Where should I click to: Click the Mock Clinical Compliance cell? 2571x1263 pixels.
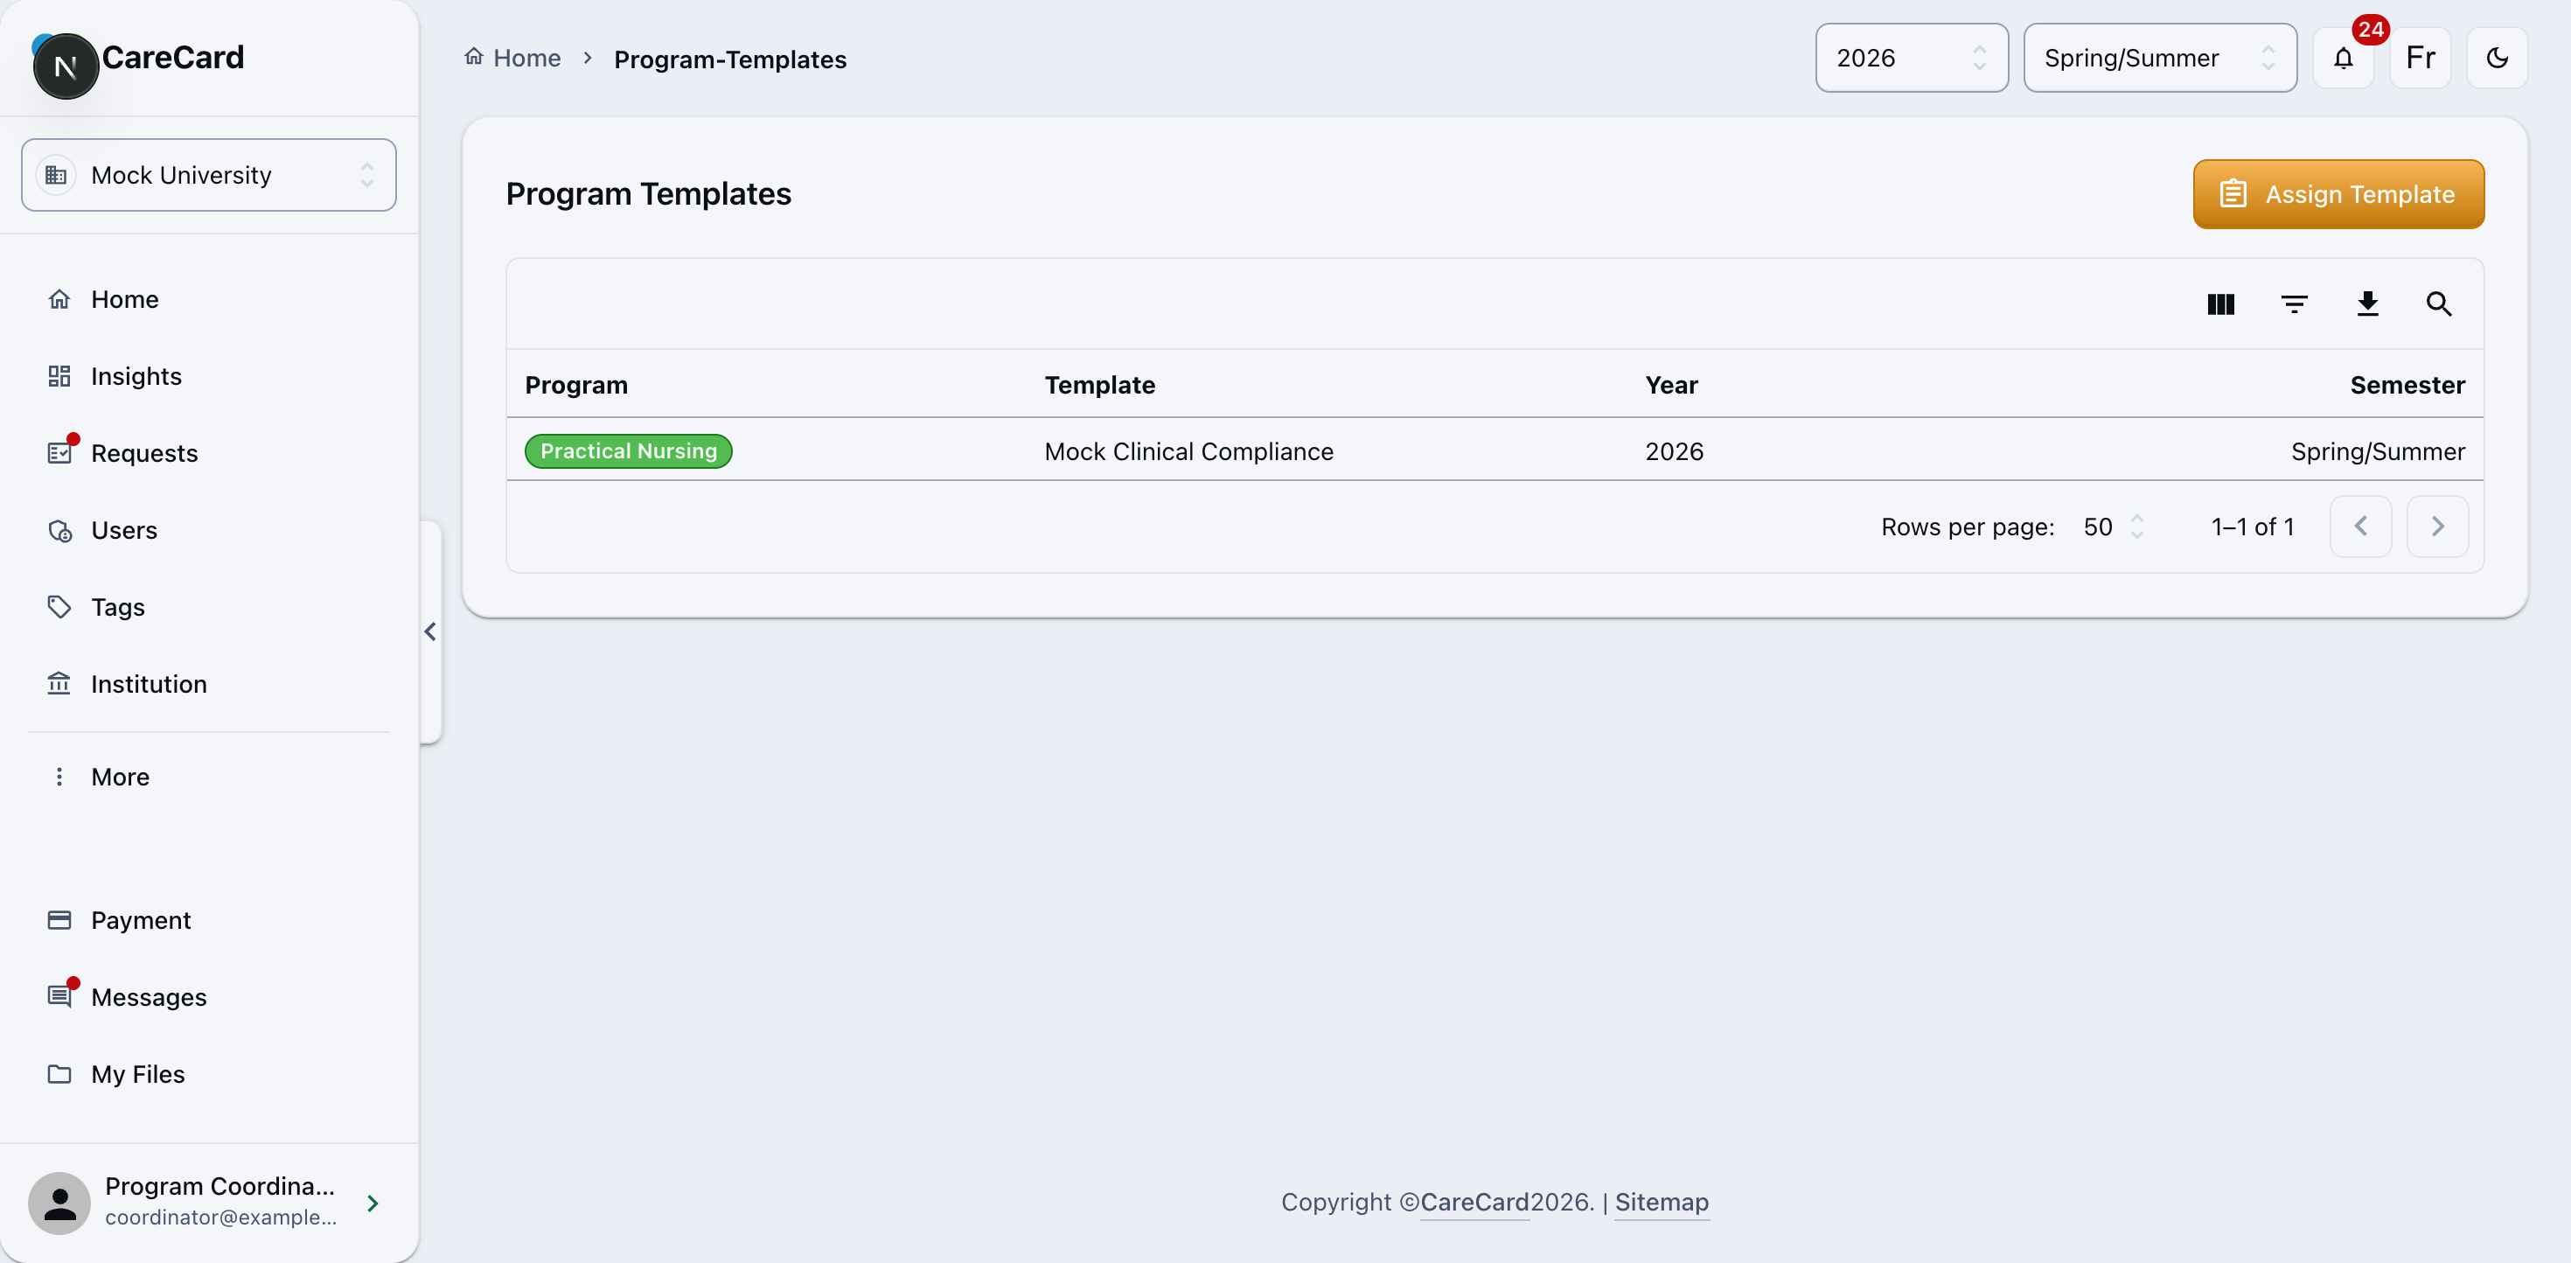[x=1188, y=451]
